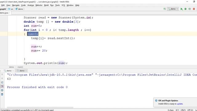Open the demo run configuration dropdown
Viewport: 197px width, 111px height.
[x=173, y=9]
